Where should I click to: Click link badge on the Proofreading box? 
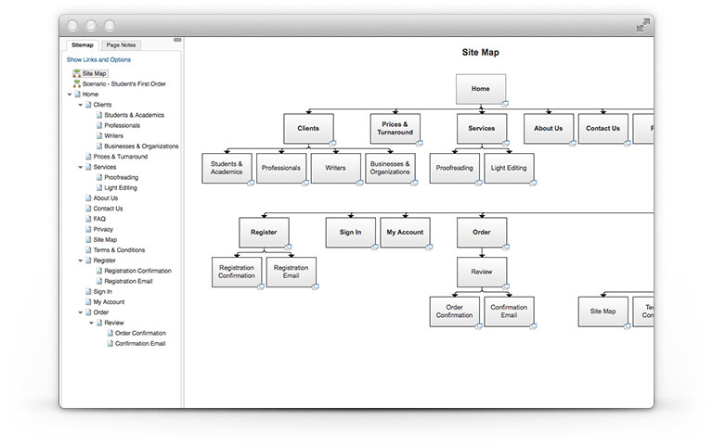[x=478, y=183]
